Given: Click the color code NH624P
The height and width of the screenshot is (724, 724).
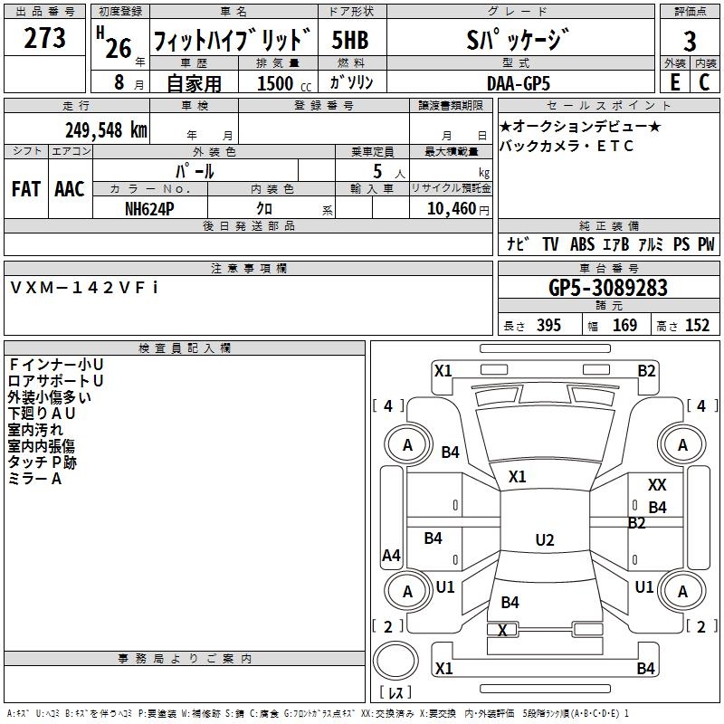Looking at the screenshot, I should point(150,208).
